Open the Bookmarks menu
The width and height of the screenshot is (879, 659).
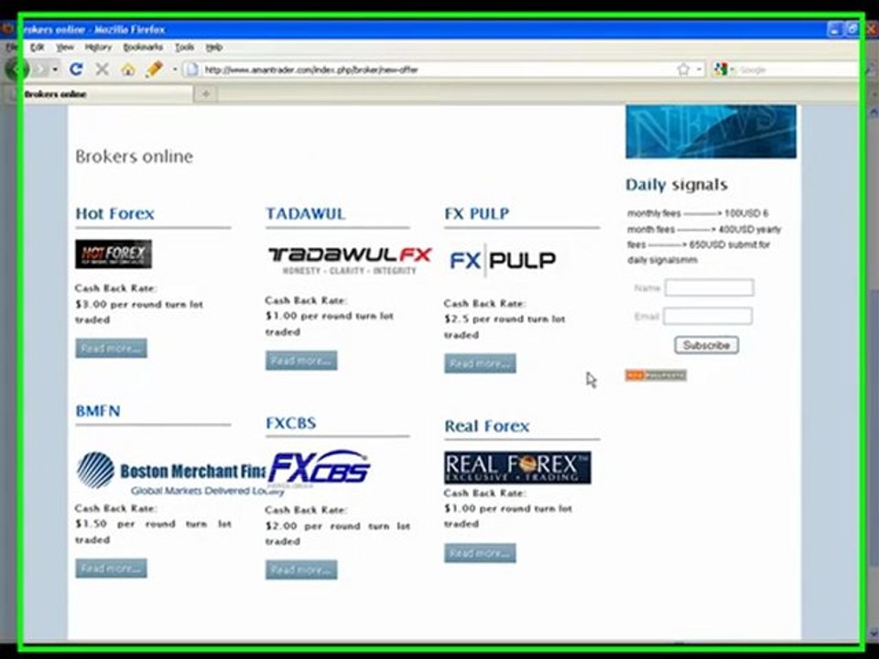click(143, 47)
